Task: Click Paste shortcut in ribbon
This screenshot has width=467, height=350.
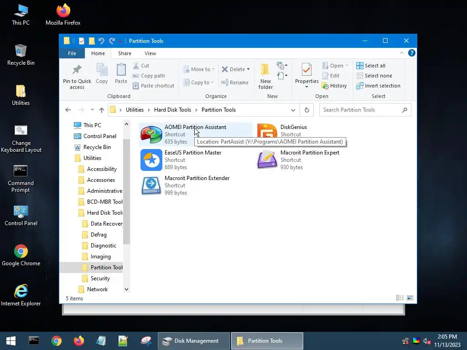Action: tap(153, 86)
